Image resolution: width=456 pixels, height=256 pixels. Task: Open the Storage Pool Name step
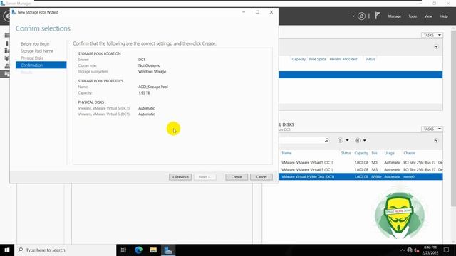tap(37, 50)
